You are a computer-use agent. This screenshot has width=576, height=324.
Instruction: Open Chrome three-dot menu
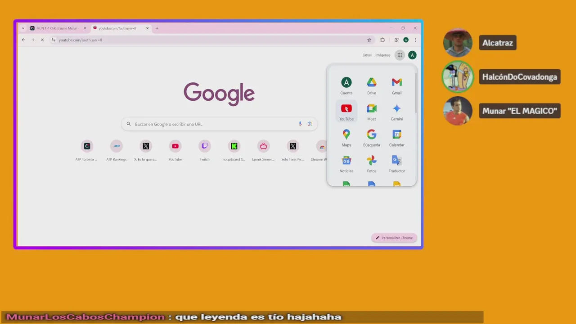[x=415, y=40]
